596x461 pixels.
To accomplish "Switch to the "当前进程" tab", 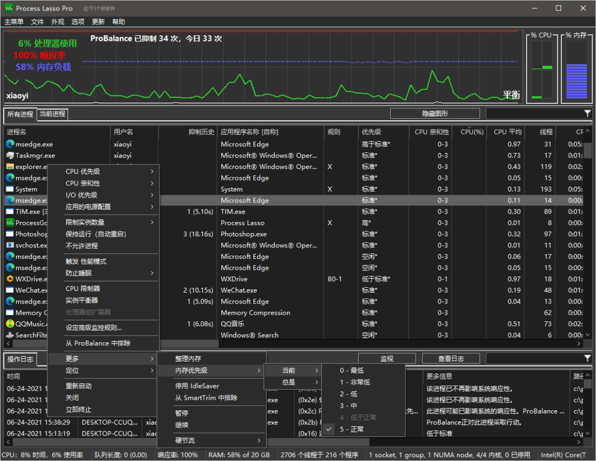I will tap(52, 114).
